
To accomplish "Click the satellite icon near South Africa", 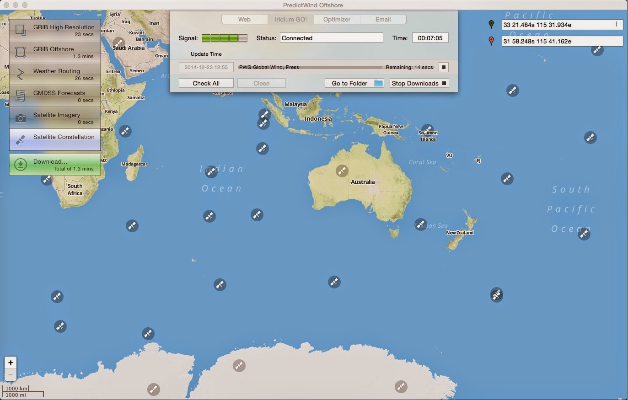I will tap(47, 180).
